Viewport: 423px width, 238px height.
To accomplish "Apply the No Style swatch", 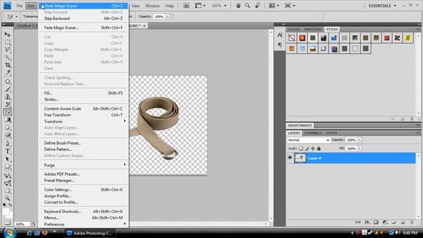I will (x=291, y=38).
